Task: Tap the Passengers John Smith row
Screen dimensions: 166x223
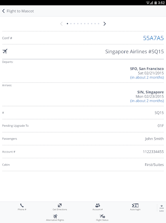Action: (x=83, y=139)
